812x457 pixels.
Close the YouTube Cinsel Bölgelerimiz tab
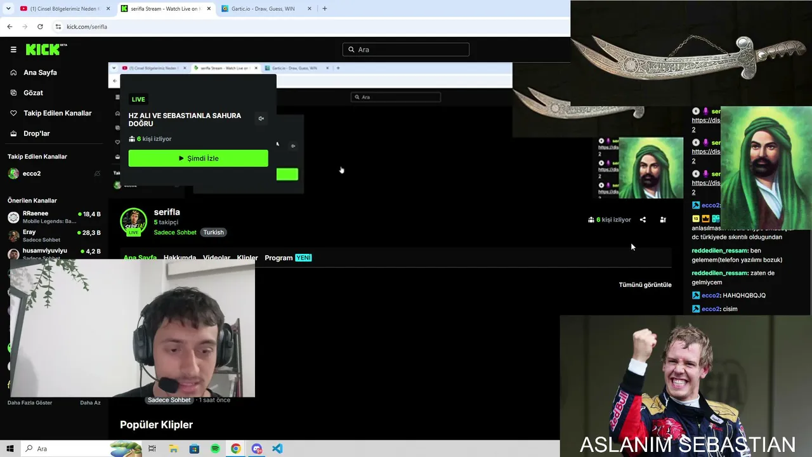click(108, 9)
